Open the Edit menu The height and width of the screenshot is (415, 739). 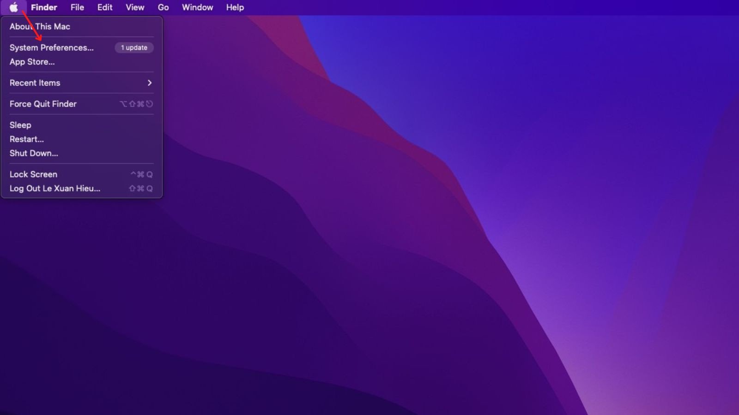[x=104, y=7]
